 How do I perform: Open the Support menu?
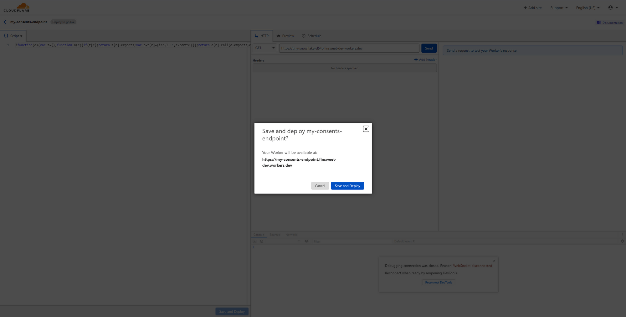coord(559,8)
